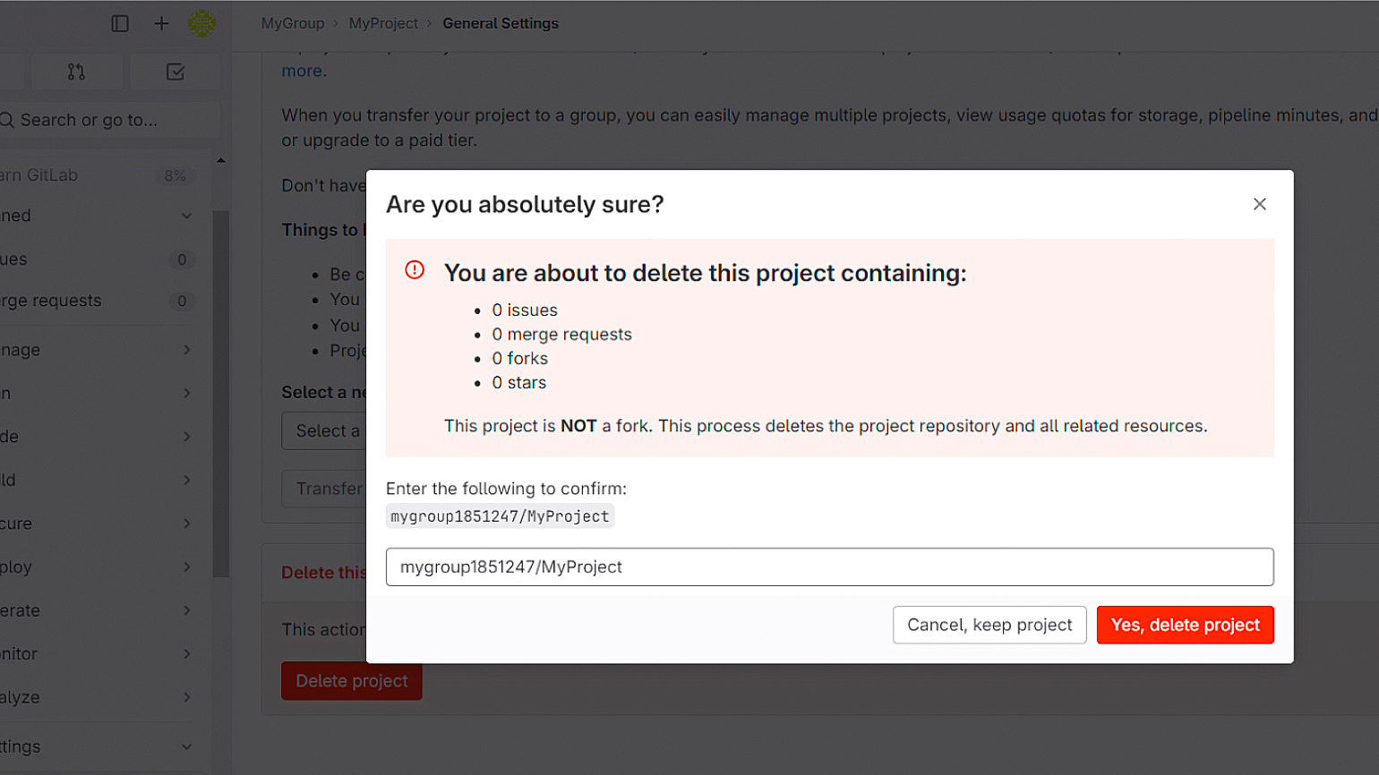The width and height of the screenshot is (1379, 775).
Task: Collapse the Settings sidebar section
Action: pyautogui.click(x=98, y=746)
